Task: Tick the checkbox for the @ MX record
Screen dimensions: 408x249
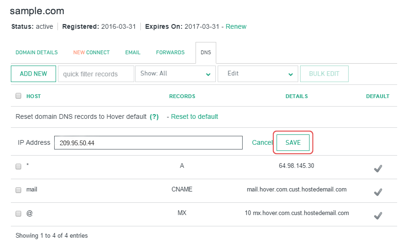Action: 18,214
